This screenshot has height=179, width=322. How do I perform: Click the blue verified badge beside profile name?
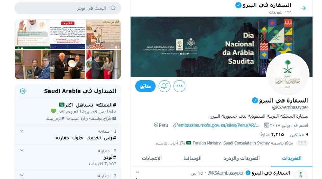coord(255,100)
